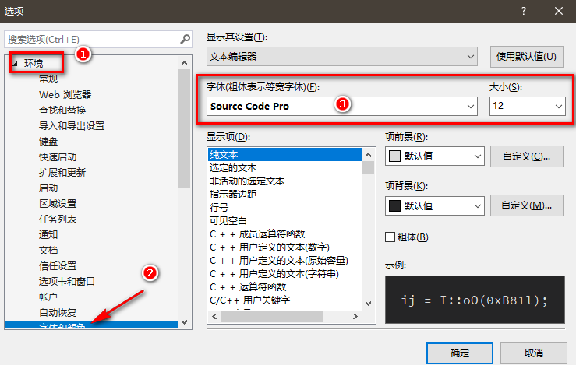This screenshot has height=365, width=576.
Task: Click display items list scroll up arrow
Action: pos(368,155)
